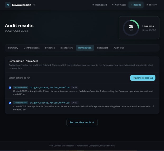Image resolution: width=164 pixels, height=151 pixels.
Task: Click the Control CC6.2 not applicable description
Action: (x=83, y=108)
